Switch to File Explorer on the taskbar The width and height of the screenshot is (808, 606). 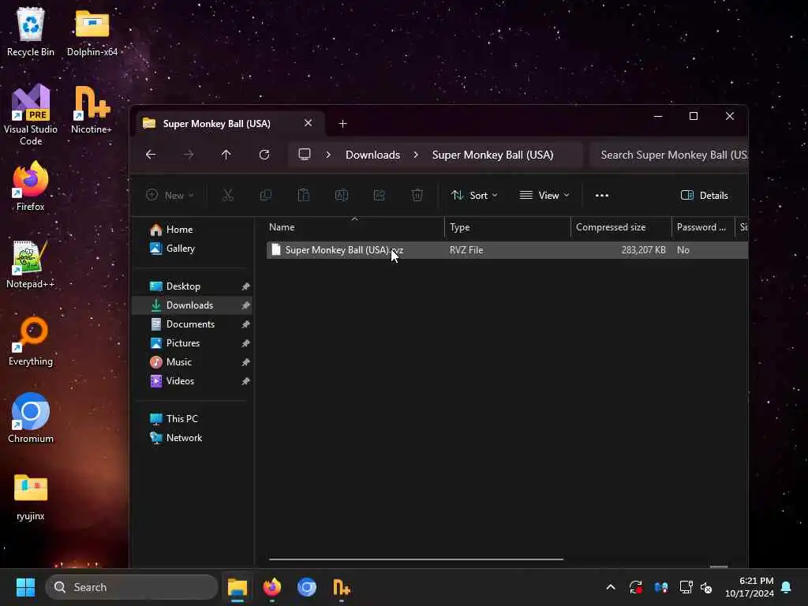(238, 587)
